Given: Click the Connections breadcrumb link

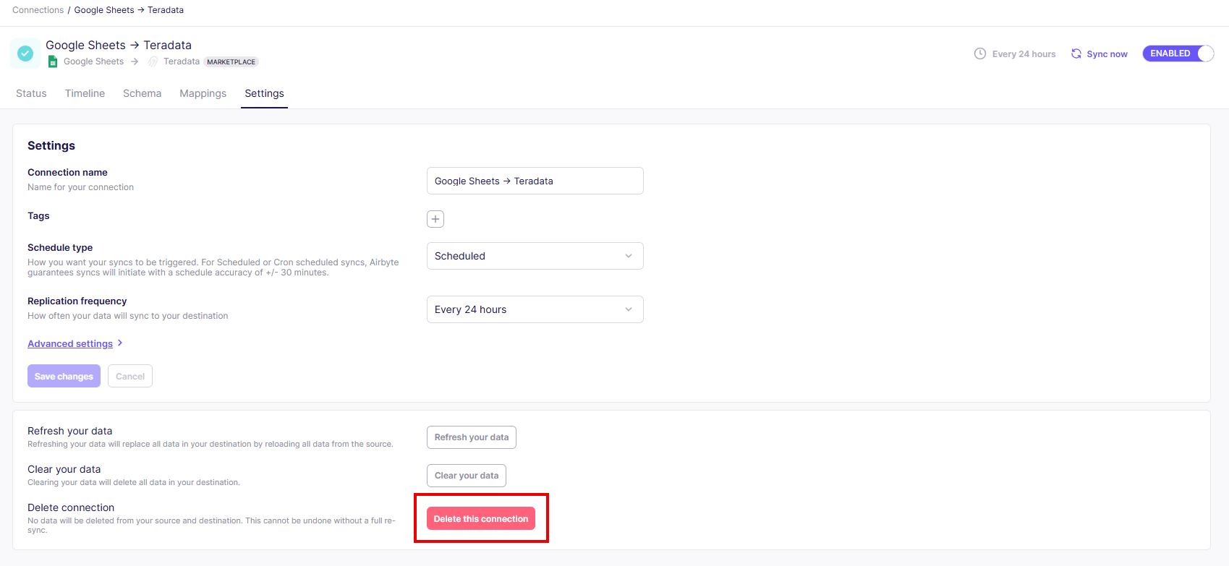Looking at the screenshot, I should [x=38, y=10].
